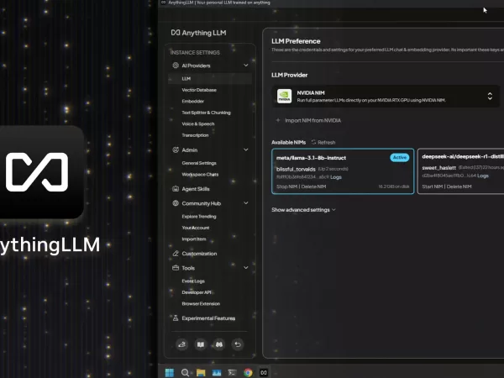
Task: Open Text Splitter & Chunking settings
Action: (206, 113)
